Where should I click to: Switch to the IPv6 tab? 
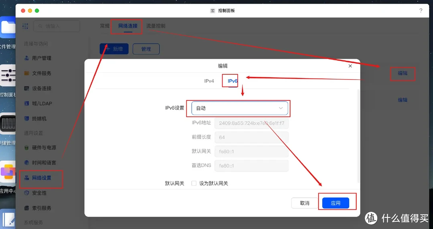[x=233, y=81]
